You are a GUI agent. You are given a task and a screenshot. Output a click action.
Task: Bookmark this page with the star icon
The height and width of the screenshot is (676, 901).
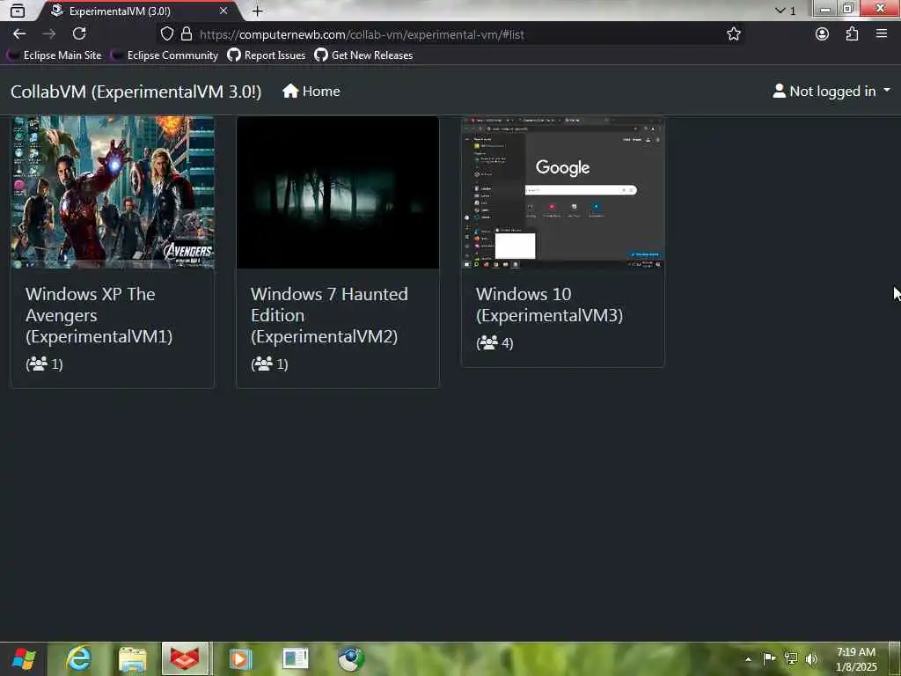pyautogui.click(x=733, y=34)
